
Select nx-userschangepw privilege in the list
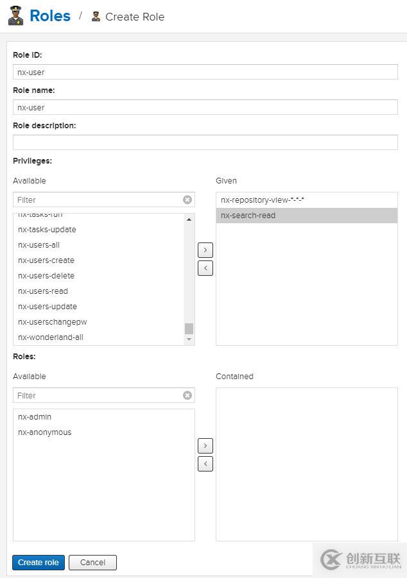tap(53, 322)
